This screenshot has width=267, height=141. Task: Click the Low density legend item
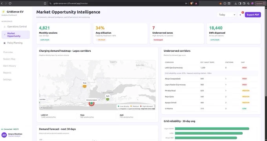[123, 107]
